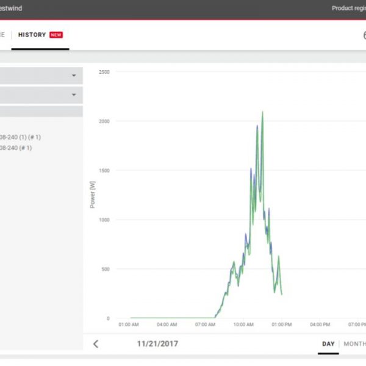Viewport: 366px width, 366px height.
Task: Click the cut-off icon at top right of tab bar
Action: 364,35
